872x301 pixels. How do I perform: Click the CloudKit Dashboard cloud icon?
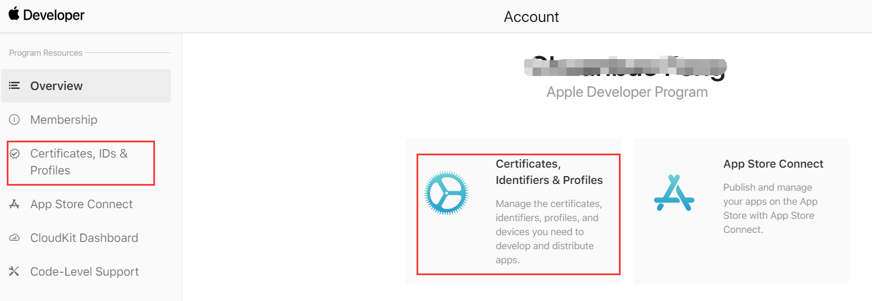(x=15, y=237)
